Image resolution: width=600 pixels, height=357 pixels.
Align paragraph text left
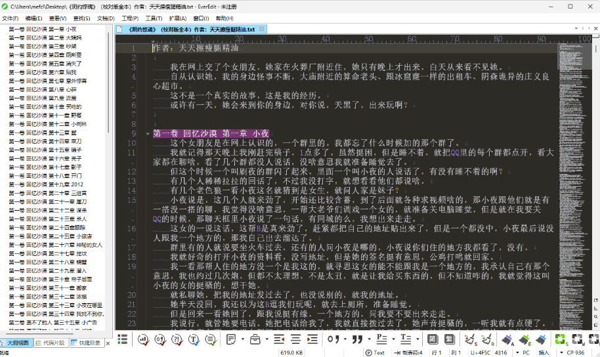[x=279, y=339]
